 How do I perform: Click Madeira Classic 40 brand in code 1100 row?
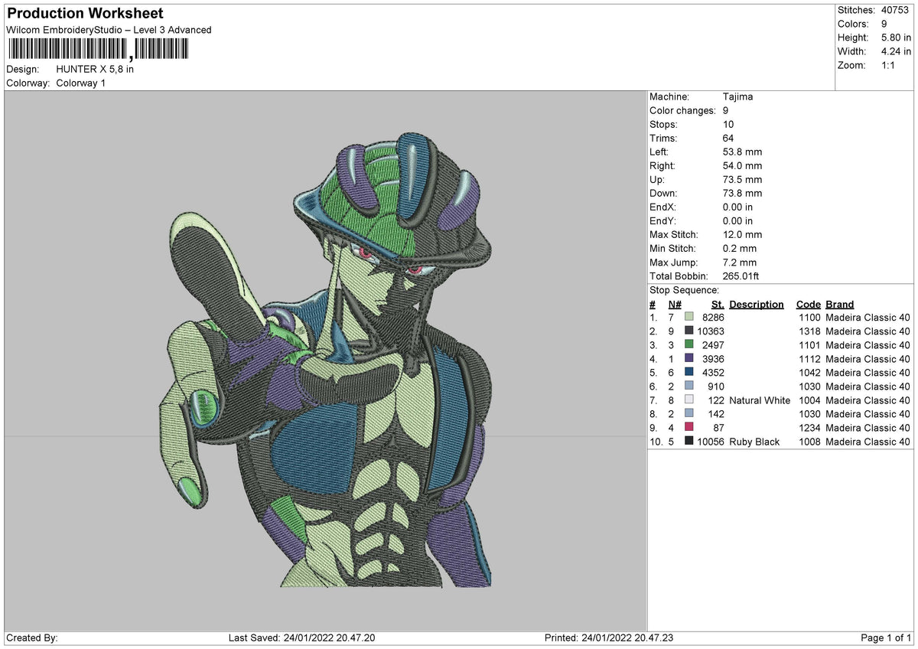pos(868,317)
